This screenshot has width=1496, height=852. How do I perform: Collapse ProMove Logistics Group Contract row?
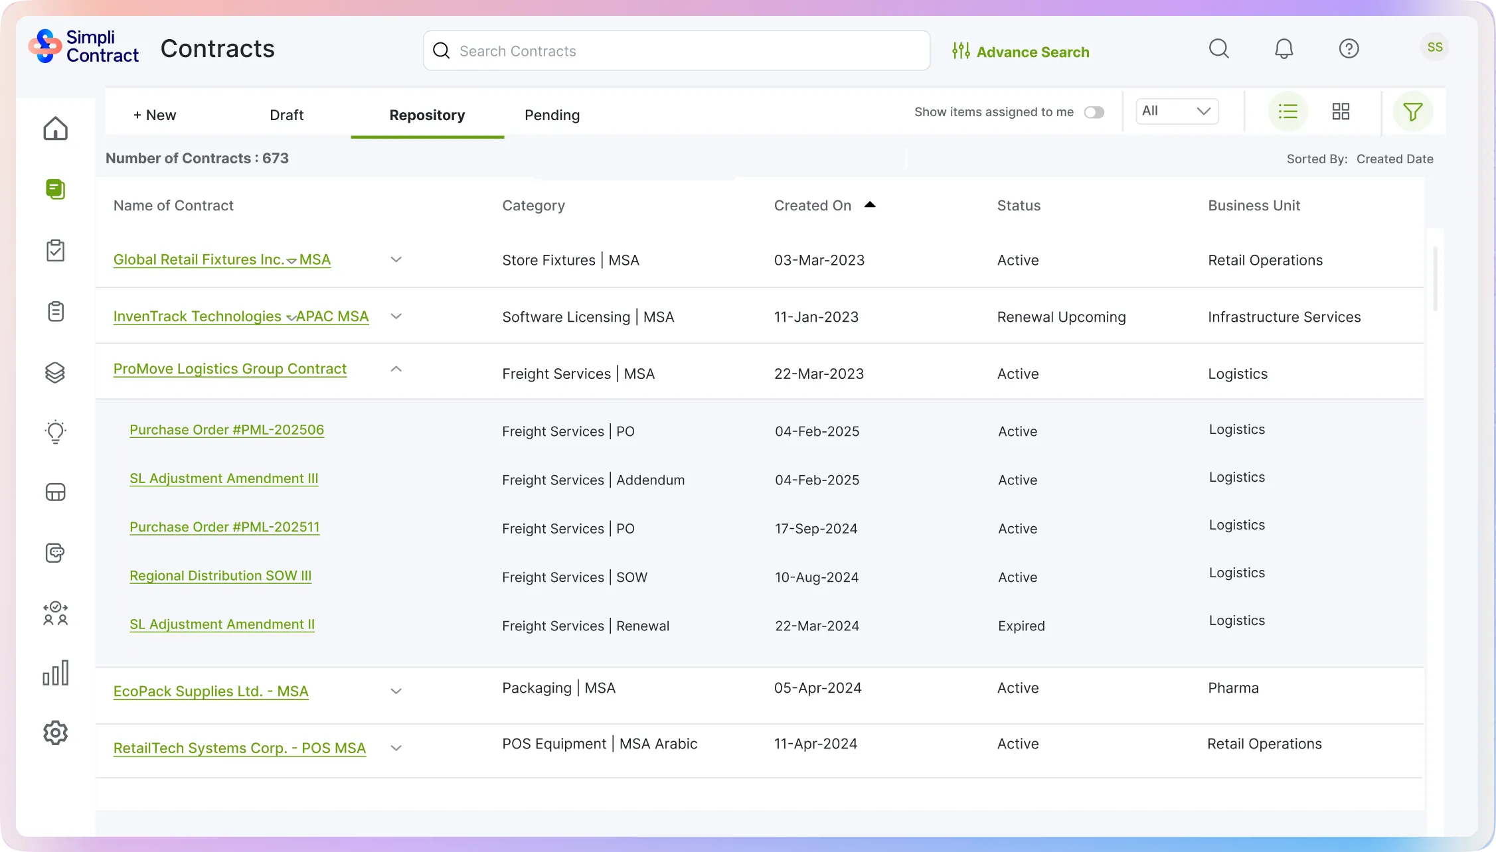coord(396,369)
